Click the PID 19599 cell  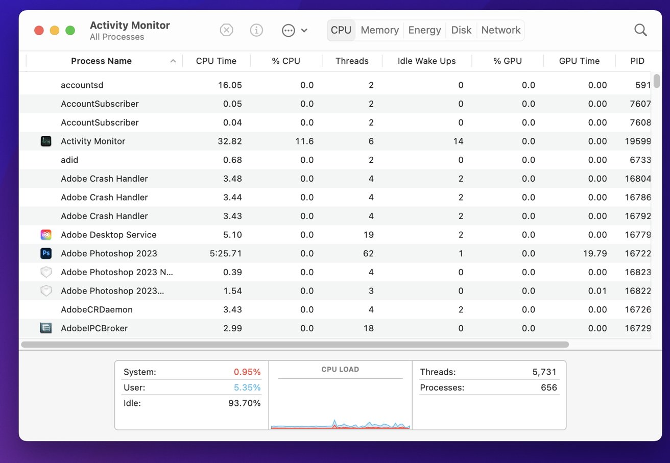(x=638, y=141)
